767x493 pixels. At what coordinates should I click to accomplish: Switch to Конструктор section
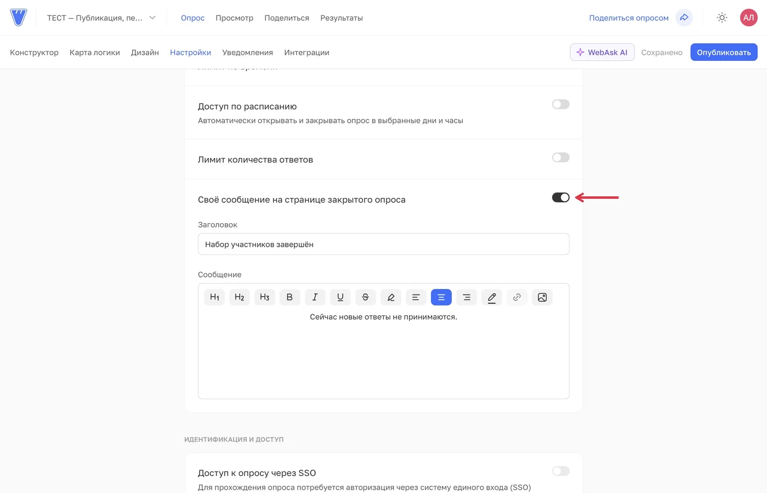(x=34, y=53)
